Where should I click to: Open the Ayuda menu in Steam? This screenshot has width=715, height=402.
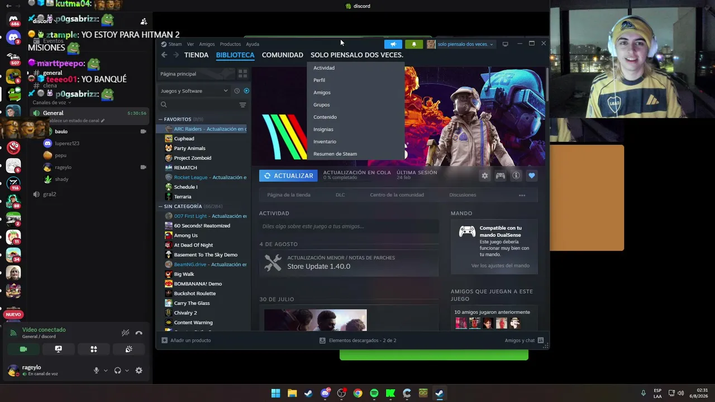[252, 44]
